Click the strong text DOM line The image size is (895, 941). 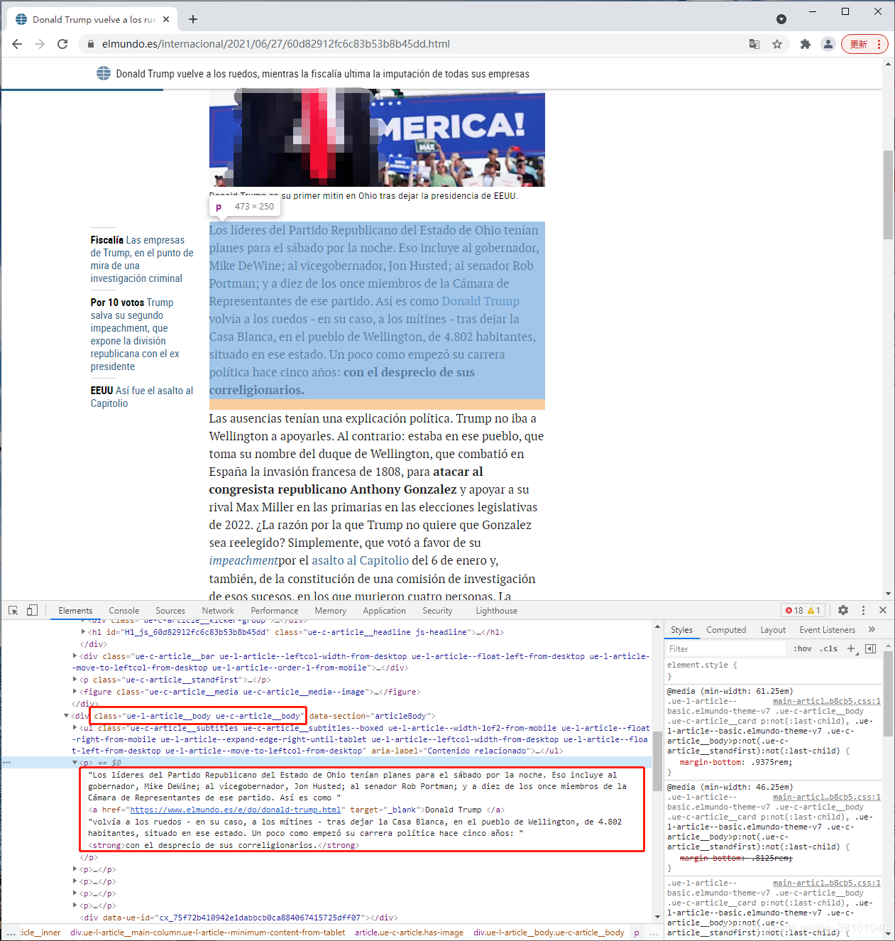[x=224, y=845]
